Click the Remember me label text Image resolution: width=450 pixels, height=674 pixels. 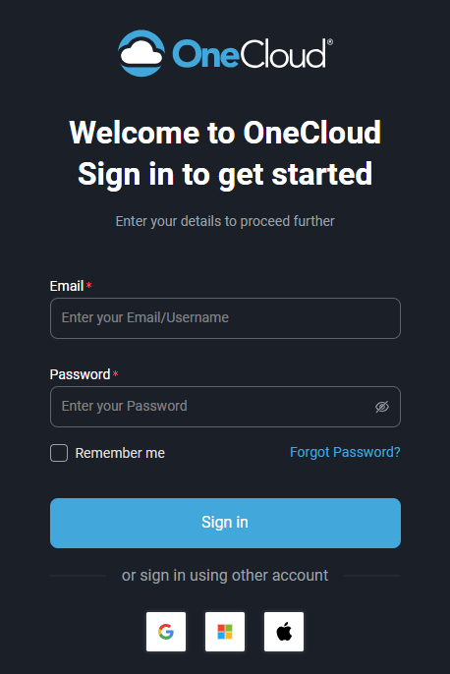(120, 453)
